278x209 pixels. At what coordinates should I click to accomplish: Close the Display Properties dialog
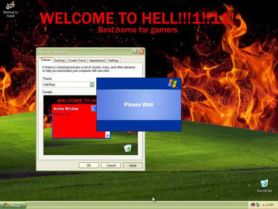[x=141, y=51]
